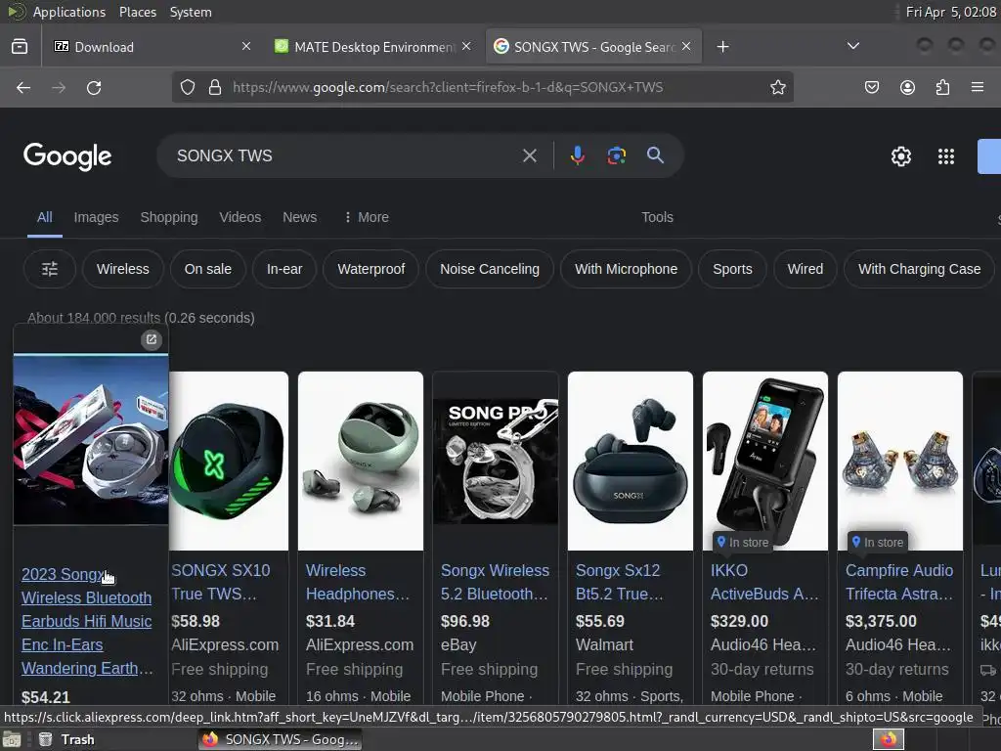The width and height of the screenshot is (1001, 751).
Task: Search by image with Google Lens
Action: [616, 155]
